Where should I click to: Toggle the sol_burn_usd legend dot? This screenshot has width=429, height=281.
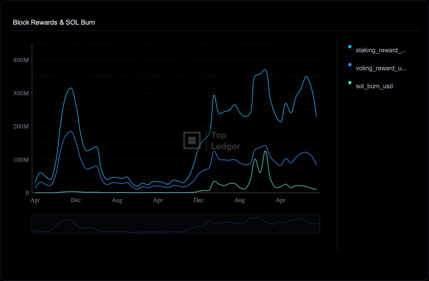[x=350, y=83]
